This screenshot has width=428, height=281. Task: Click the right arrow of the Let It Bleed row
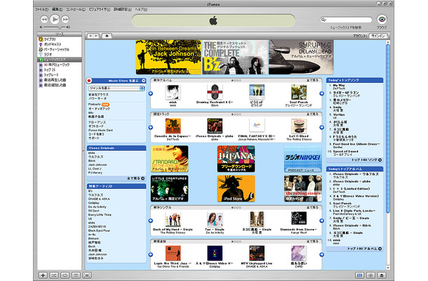coord(322,127)
